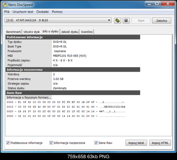This screenshot has width=177, height=160.
Task: Click the Informacja rozszerzona section header
Action: [x=73, y=69]
